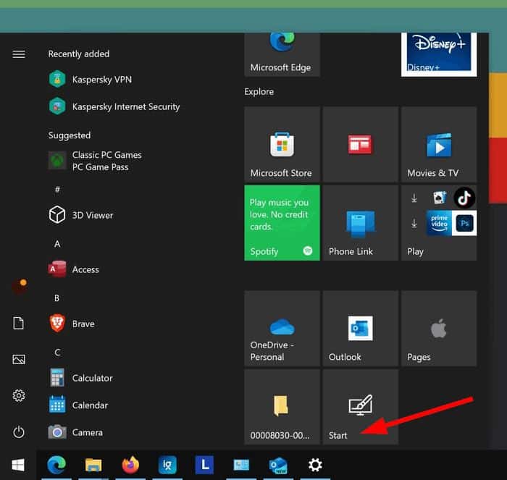Click the B letter group header
The height and width of the screenshot is (480, 507).
57,298
